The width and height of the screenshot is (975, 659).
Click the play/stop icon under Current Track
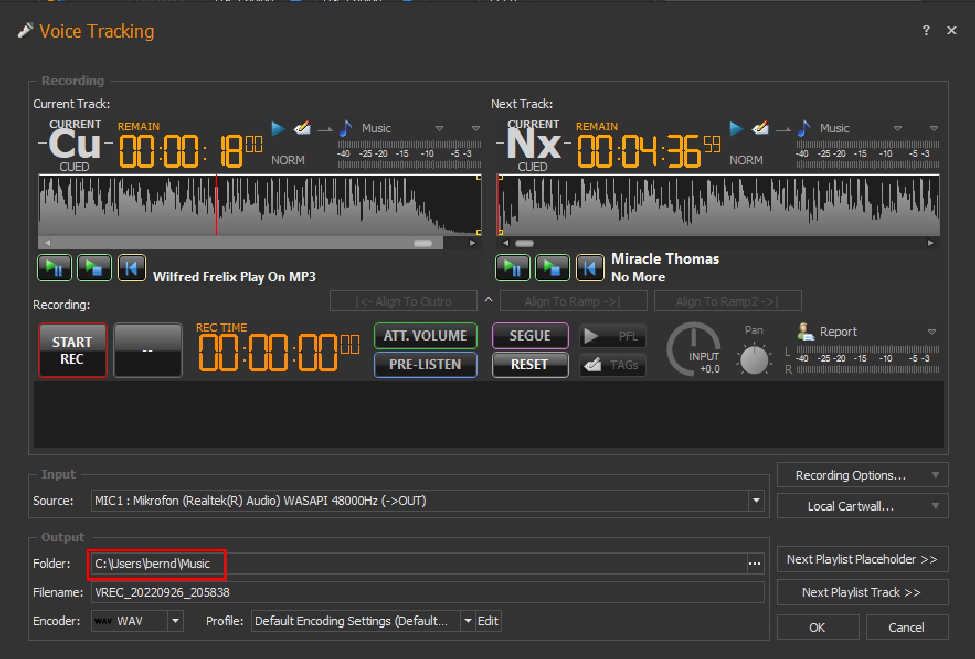(x=94, y=268)
